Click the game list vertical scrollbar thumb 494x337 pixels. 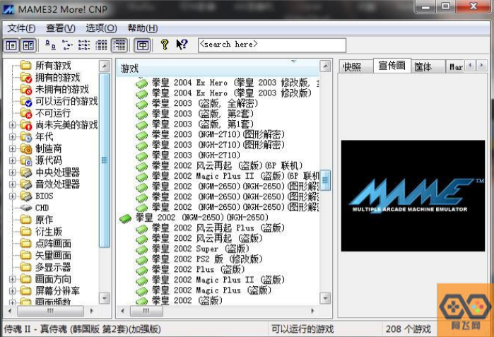coord(326,180)
